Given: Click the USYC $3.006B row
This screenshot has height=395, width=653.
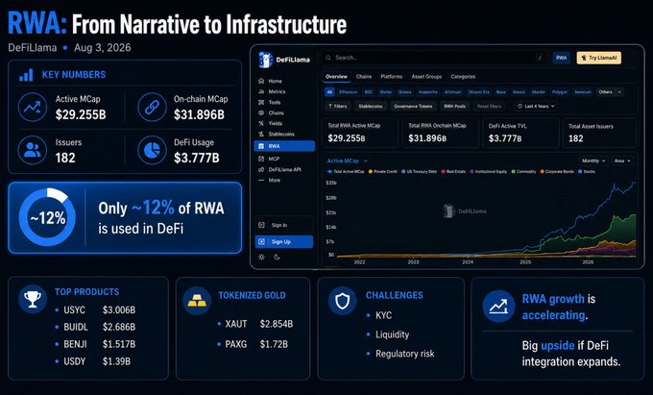Looking at the screenshot, I should pyautogui.click(x=96, y=310).
